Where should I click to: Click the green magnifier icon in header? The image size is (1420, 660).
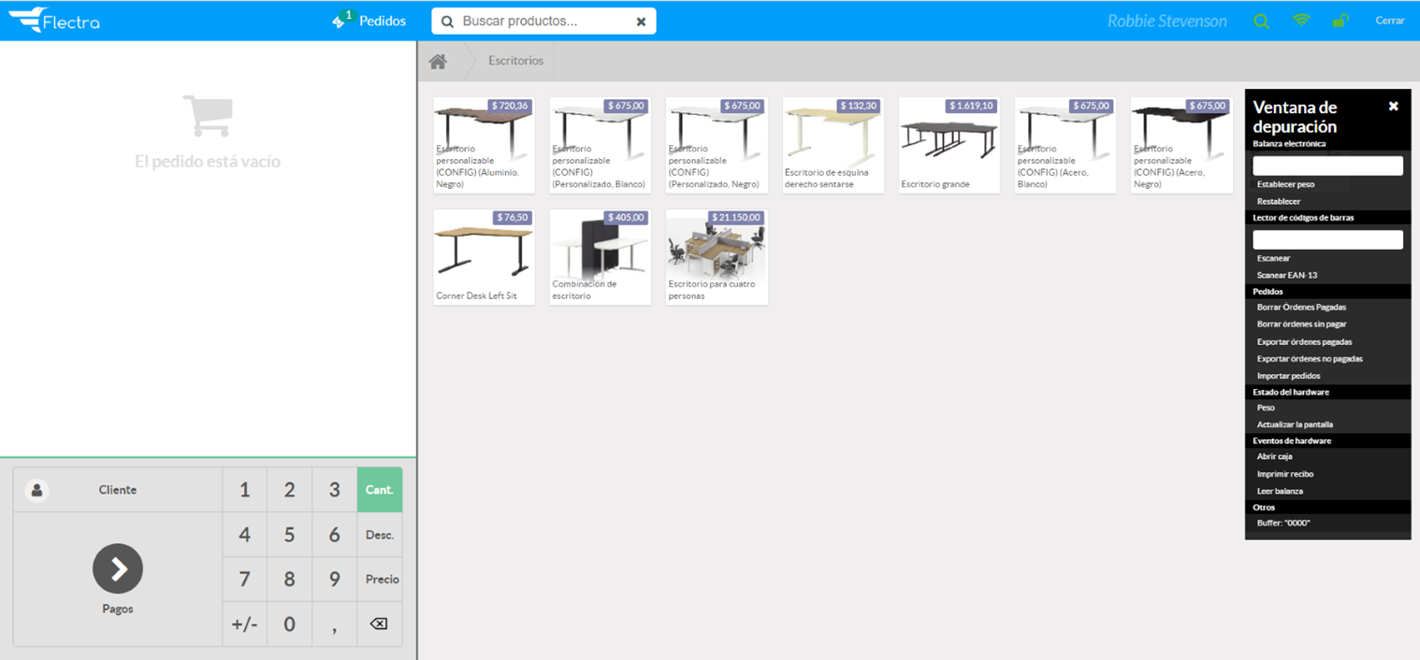(x=1261, y=22)
